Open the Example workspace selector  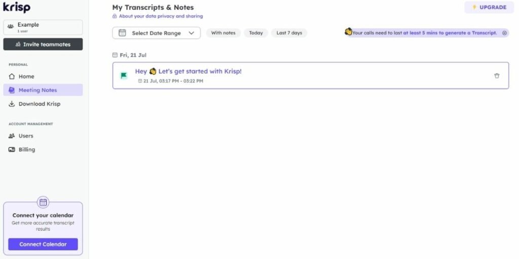tap(43, 27)
